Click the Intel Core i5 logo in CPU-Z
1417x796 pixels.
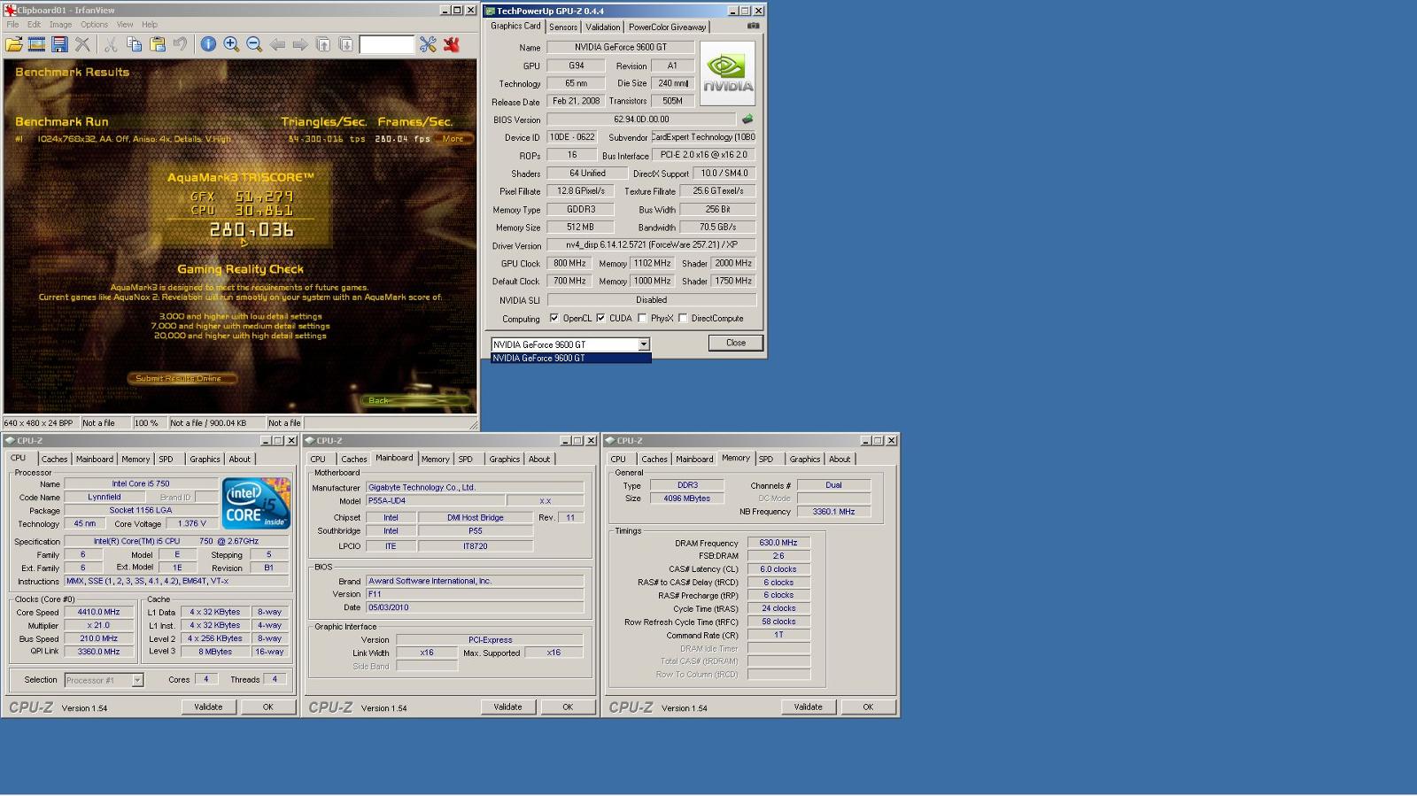pyautogui.click(x=257, y=503)
